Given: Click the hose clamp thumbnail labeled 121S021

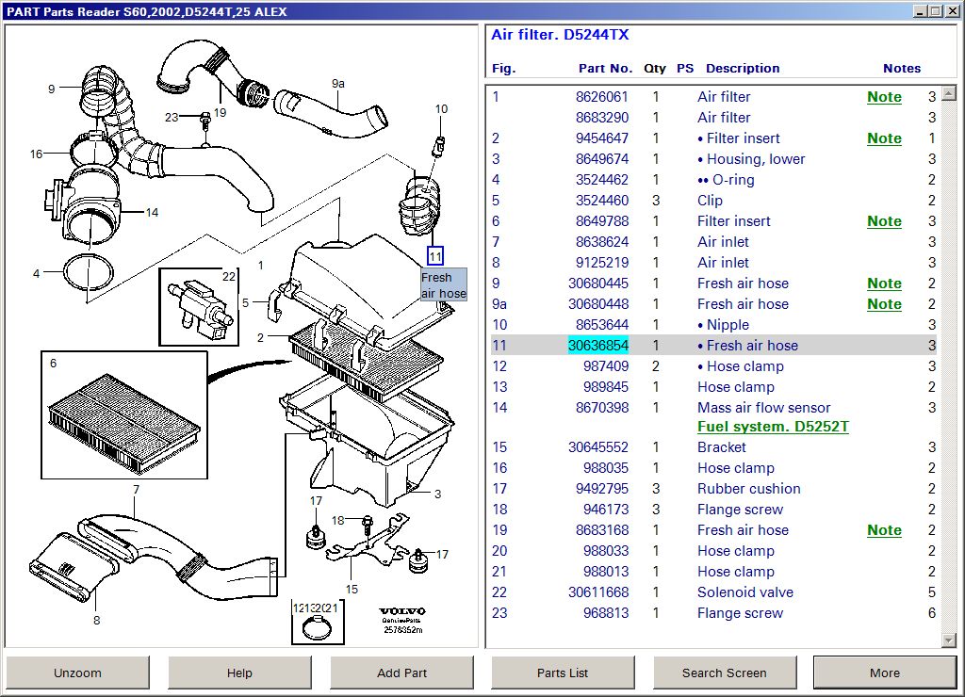Looking at the screenshot, I should (317, 622).
